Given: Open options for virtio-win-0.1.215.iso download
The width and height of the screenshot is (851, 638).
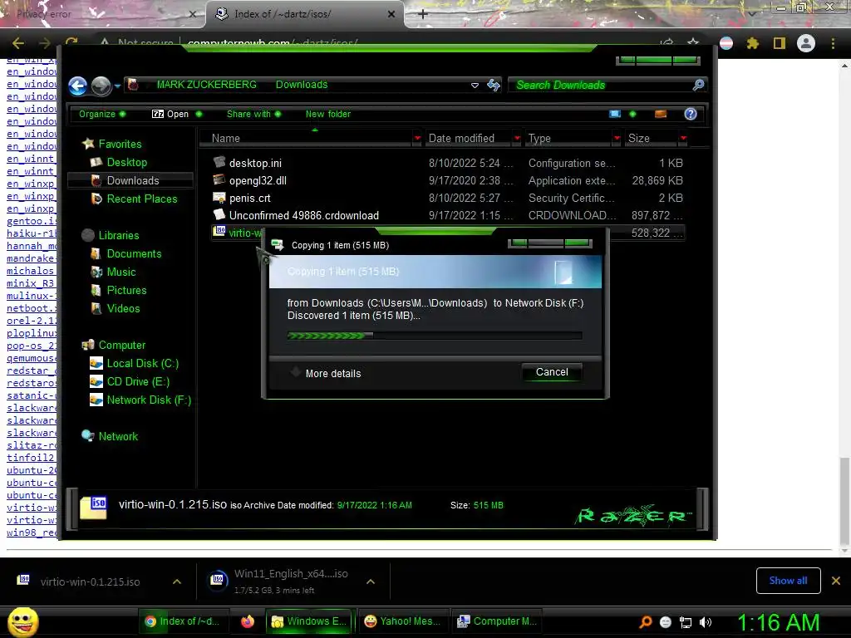Looking at the screenshot, I should [177, 582].
